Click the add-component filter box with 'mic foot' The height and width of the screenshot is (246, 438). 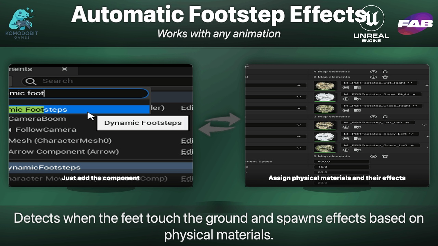[x=79, y=93]
